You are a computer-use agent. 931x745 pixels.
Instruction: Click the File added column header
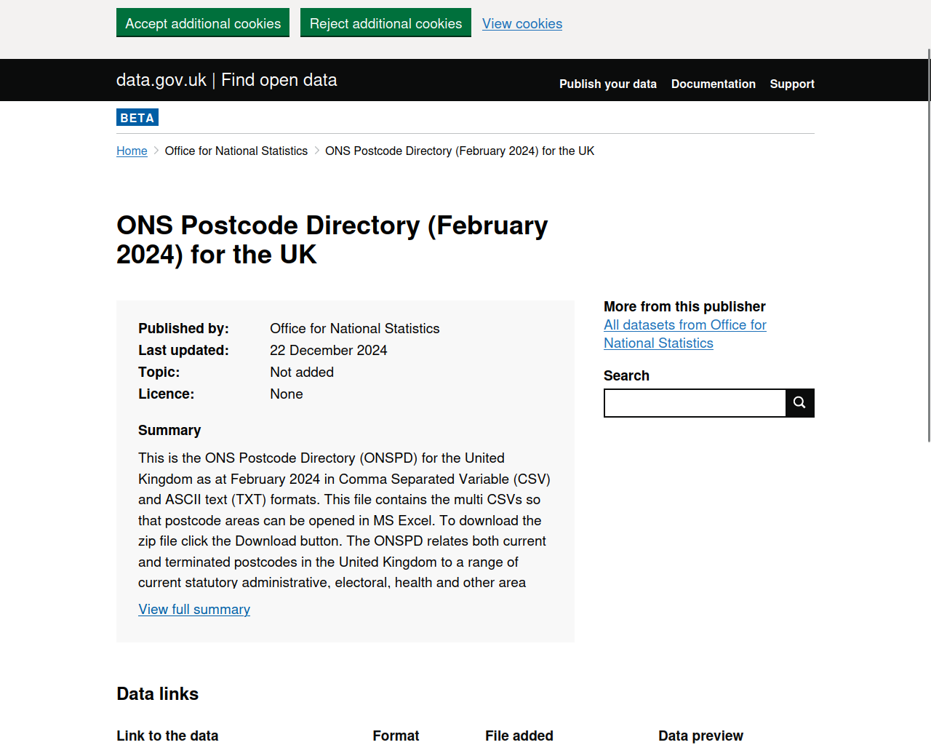click(519, 736)
